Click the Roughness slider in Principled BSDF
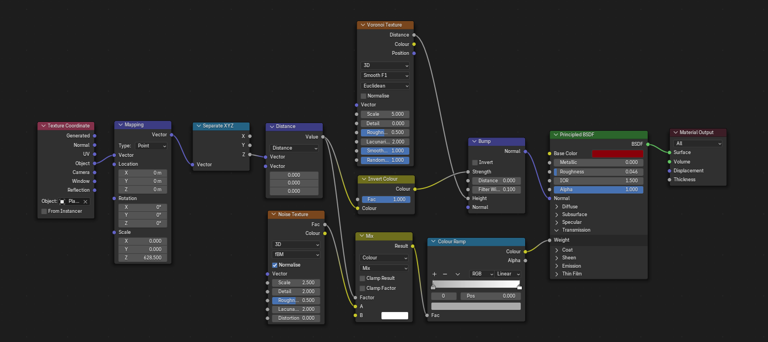 point(598,172)
